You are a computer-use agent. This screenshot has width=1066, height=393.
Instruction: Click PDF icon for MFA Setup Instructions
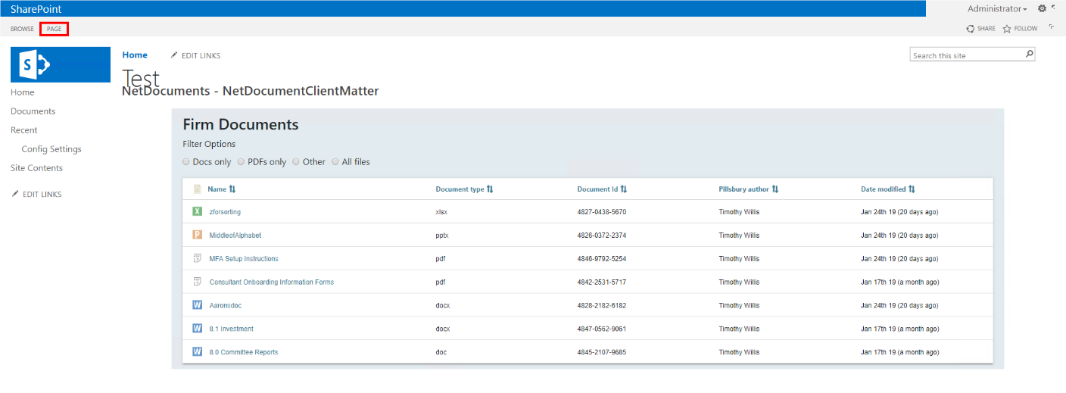click(197, 258)
